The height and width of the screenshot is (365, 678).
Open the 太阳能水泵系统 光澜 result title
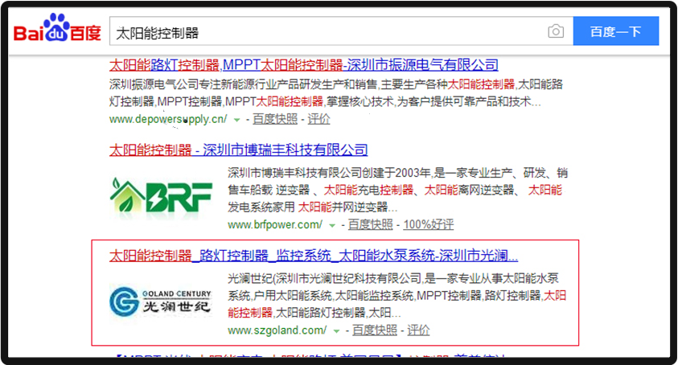coord(314,256)
